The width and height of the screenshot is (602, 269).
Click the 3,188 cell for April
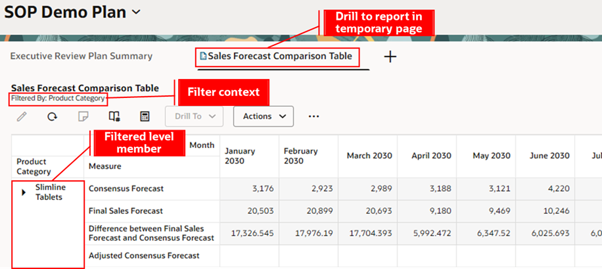coord(427,189)
